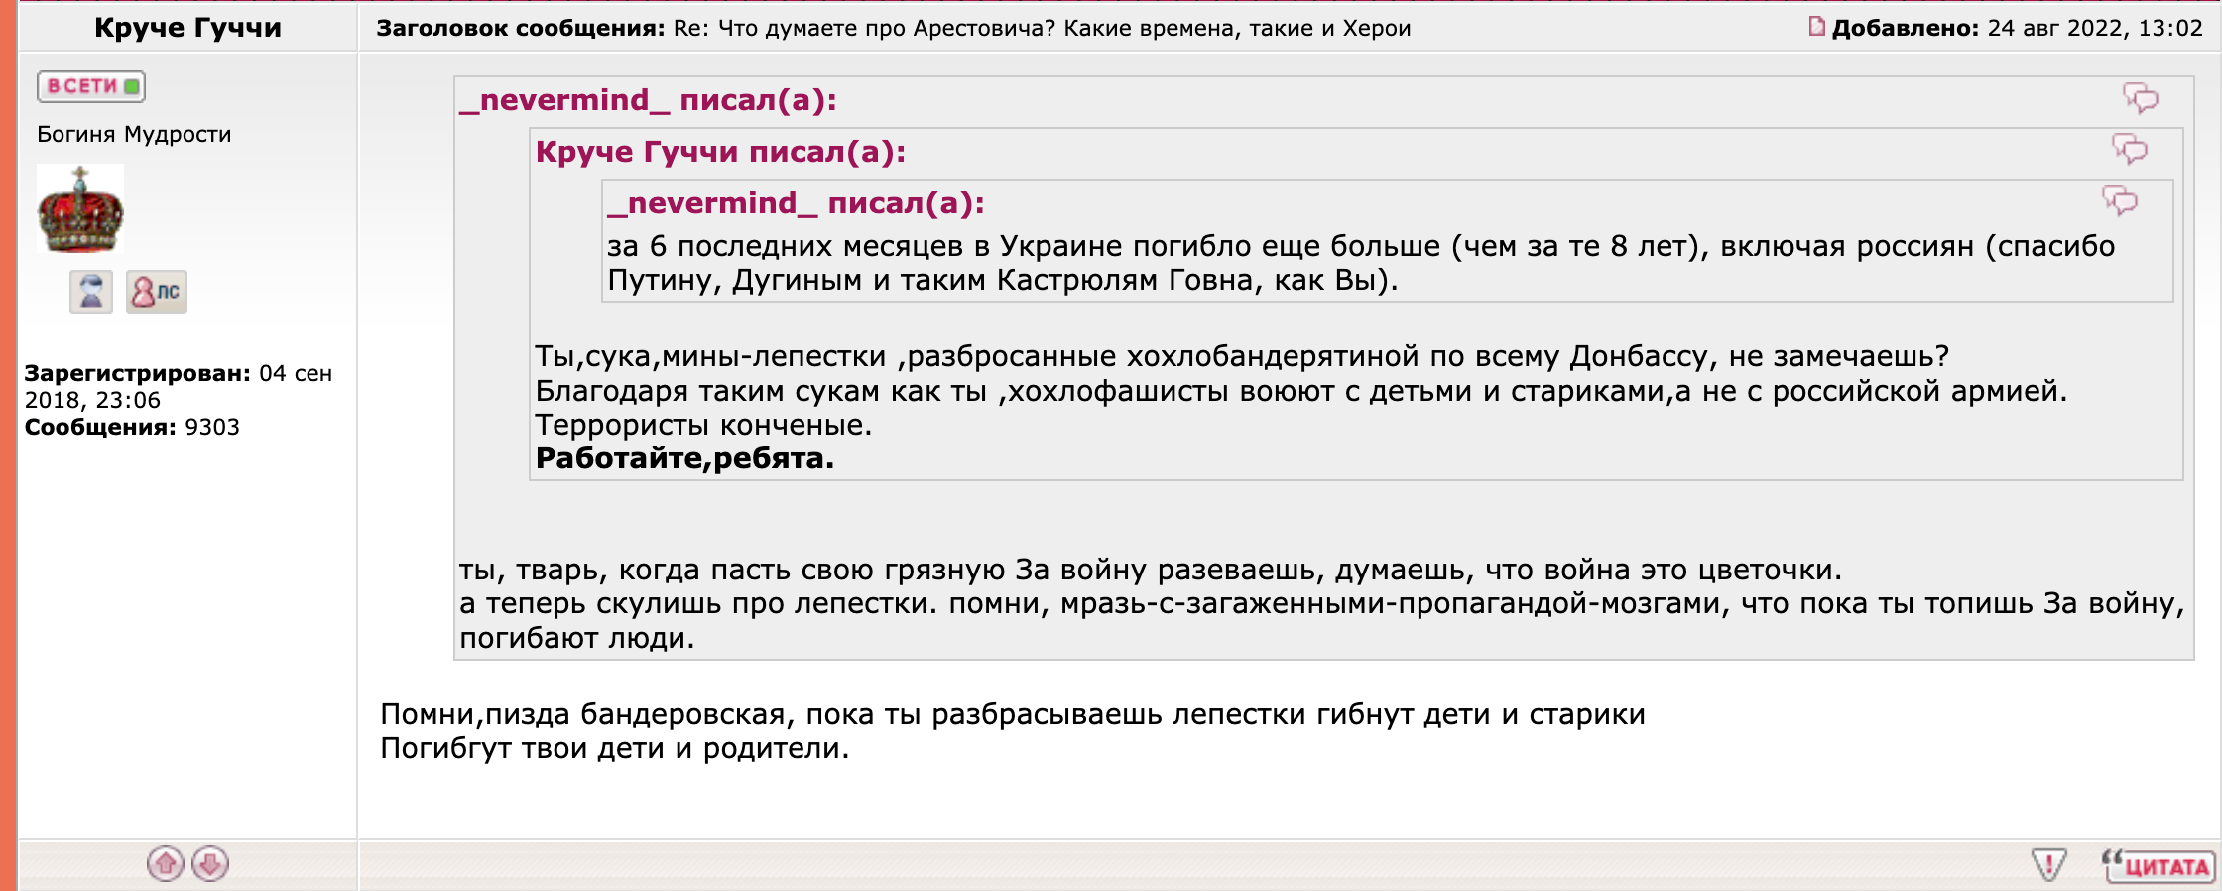The width and height of the screenshot is (2222, 891).
Task: Click the post page icon beside Добавлено
Action: point(1816,27)
